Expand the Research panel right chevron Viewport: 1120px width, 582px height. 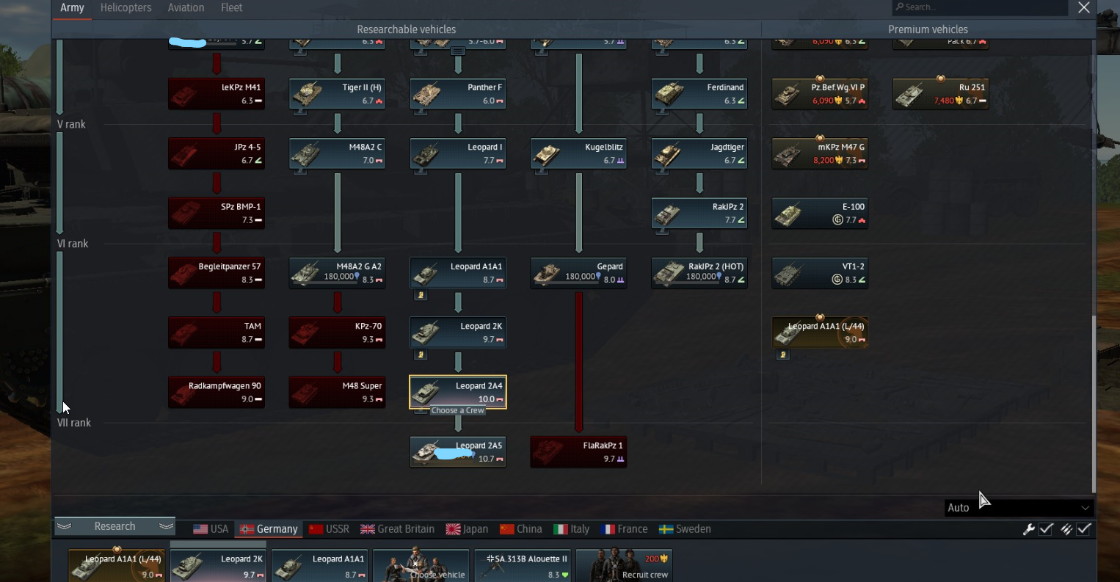pos(167,527)
